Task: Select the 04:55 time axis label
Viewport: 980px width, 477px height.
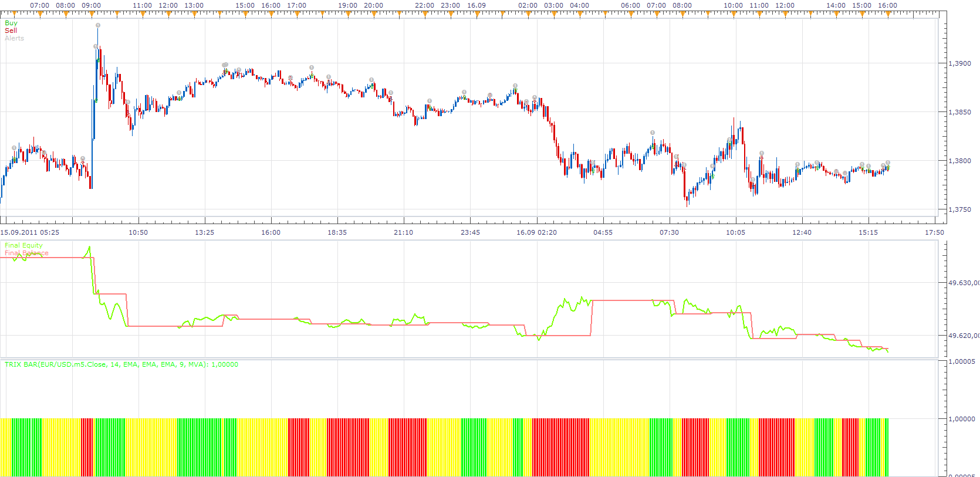Action: 603,232
